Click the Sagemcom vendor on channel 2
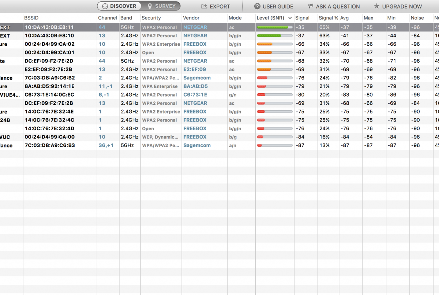439x295 pixels. (197, 78)
